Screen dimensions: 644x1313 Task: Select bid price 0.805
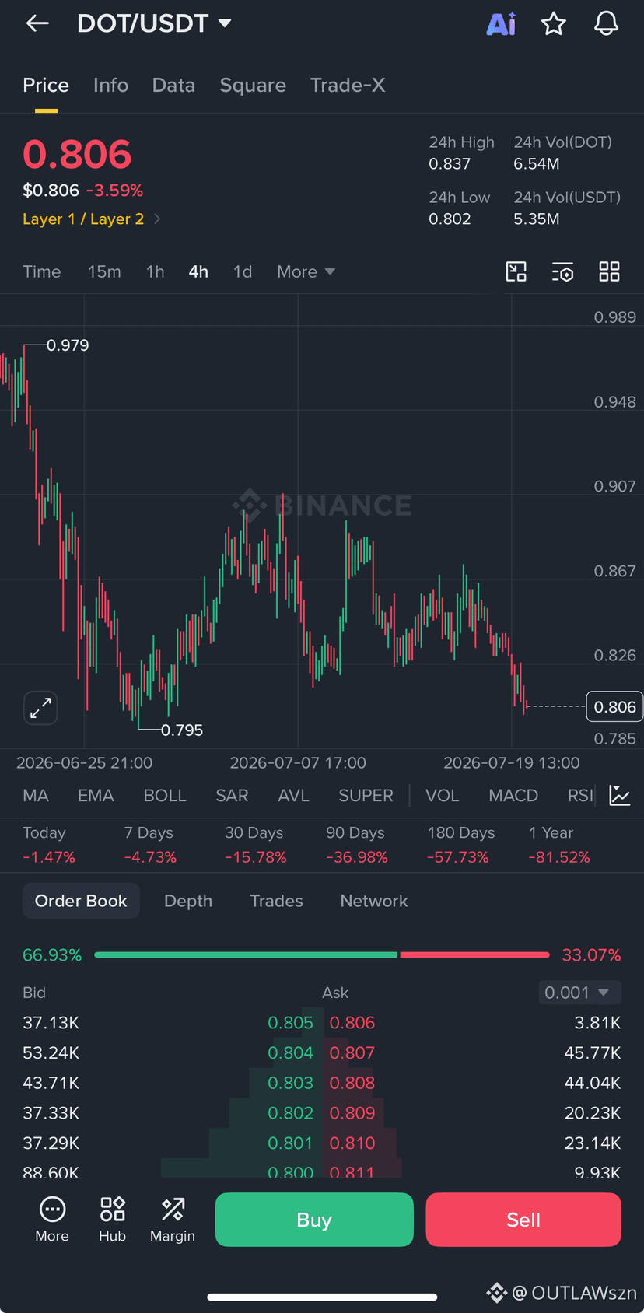(290, 1023)
